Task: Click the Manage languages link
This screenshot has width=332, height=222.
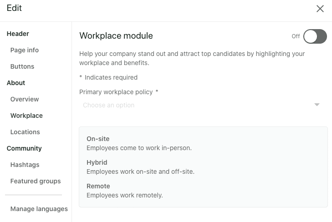Action: click(39, 209)
